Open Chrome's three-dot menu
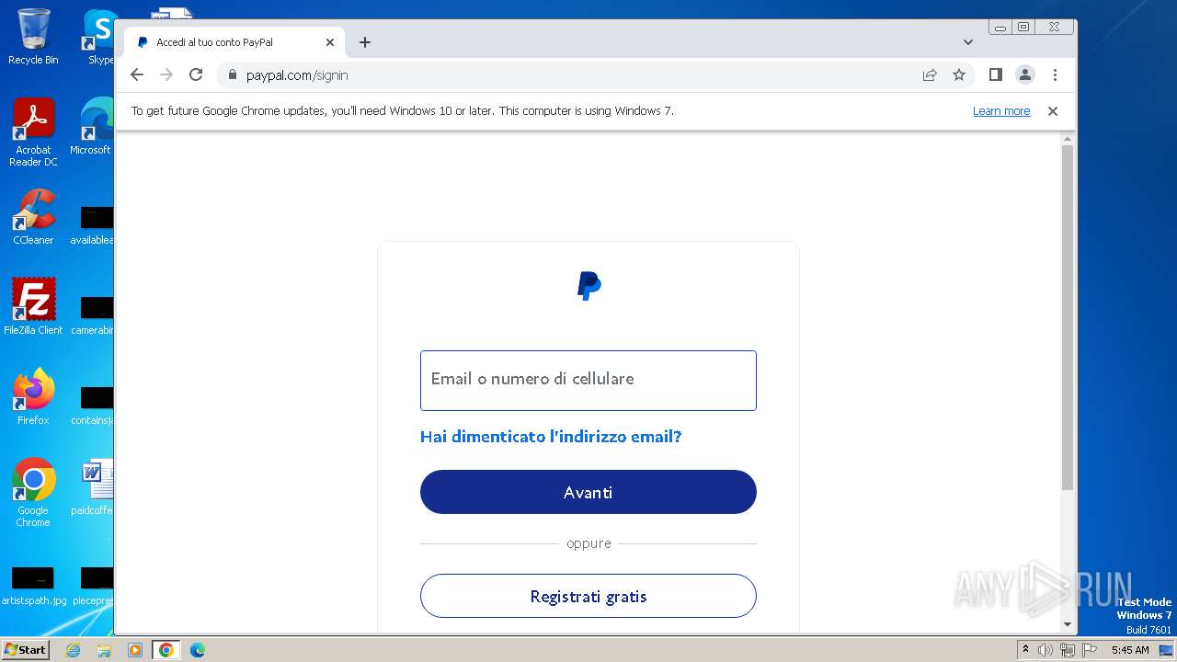 pos(1055,75)
